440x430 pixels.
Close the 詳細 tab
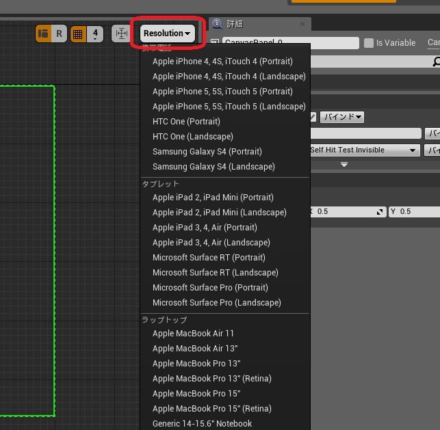pos(302,24)
